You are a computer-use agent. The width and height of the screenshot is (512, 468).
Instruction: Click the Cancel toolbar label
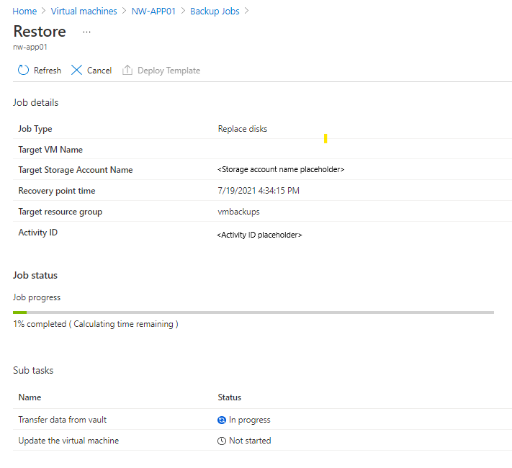[x=99, y=71]
